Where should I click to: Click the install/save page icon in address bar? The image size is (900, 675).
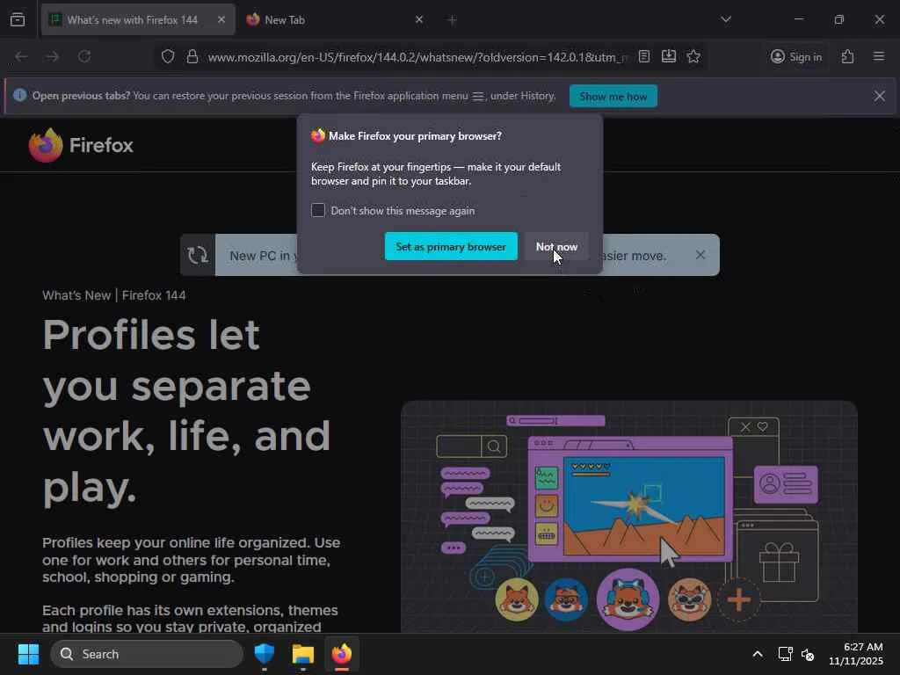point(669,56)
